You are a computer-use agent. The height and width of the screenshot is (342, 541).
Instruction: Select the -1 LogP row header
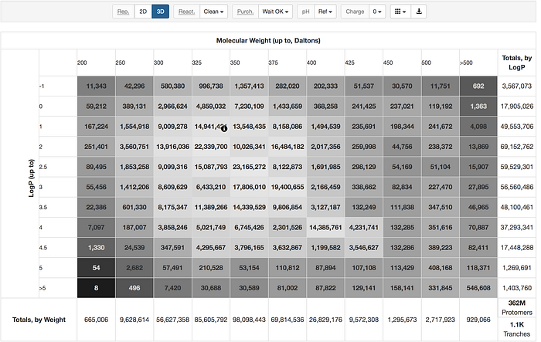pyautogui.click(x=58, y=86)
